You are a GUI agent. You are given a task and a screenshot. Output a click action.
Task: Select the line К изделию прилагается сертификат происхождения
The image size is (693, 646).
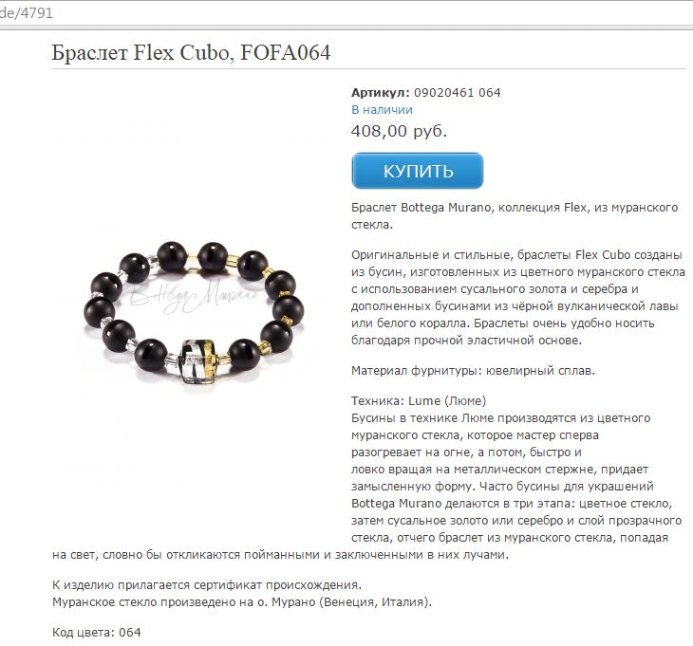(207, 585)
